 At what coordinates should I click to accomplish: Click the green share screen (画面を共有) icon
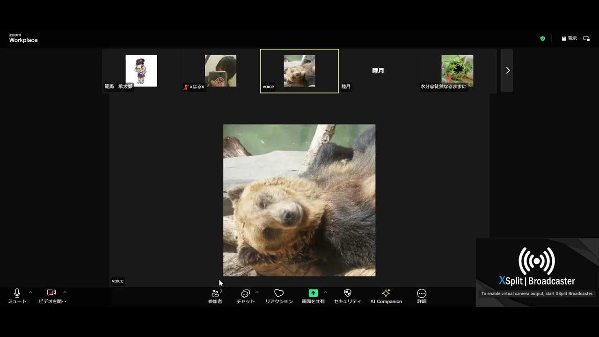[x=313, y=293]
